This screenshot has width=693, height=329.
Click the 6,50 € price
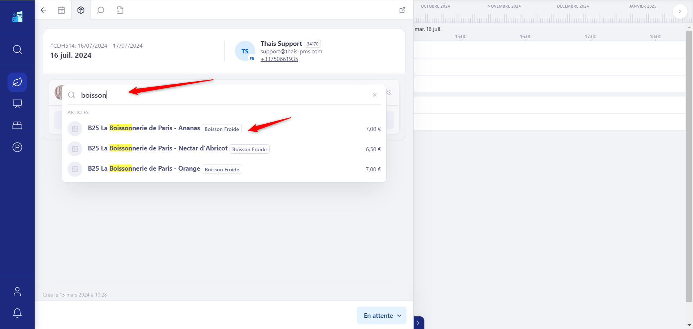click(373, 149)
